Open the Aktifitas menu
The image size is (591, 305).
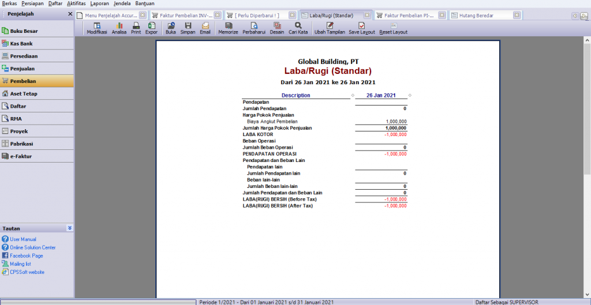(x=77, y=3)
